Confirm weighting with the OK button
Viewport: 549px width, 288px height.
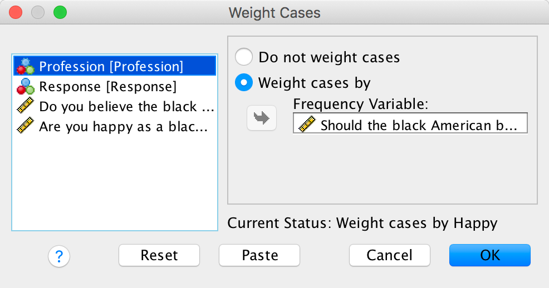[x=490, y=255]
